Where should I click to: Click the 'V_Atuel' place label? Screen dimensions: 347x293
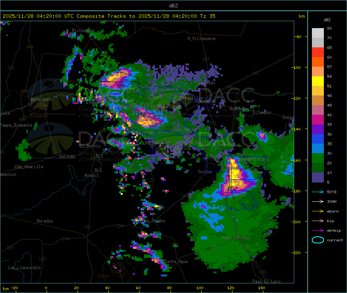198,142
